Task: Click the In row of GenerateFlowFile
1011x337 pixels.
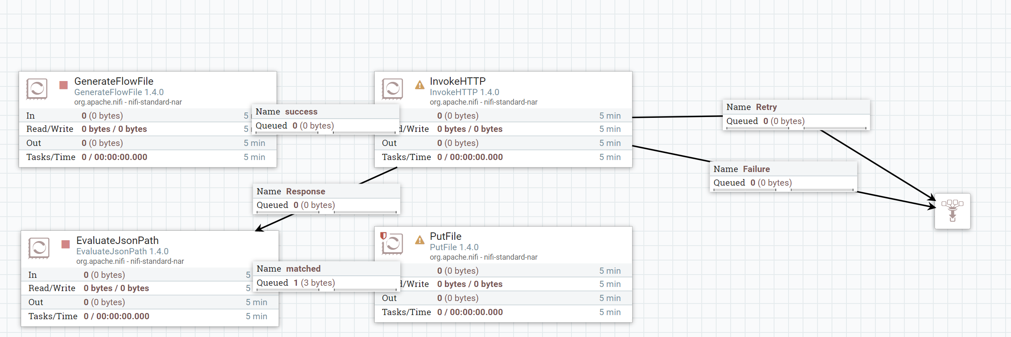Action: pos(148,116)
